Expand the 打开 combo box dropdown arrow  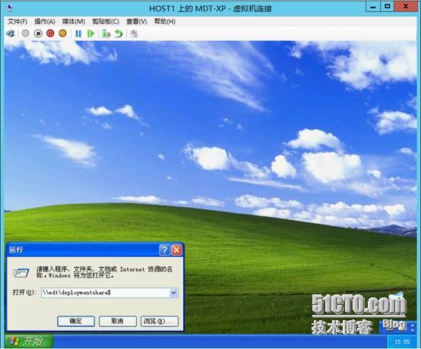[x=173, y=293]
